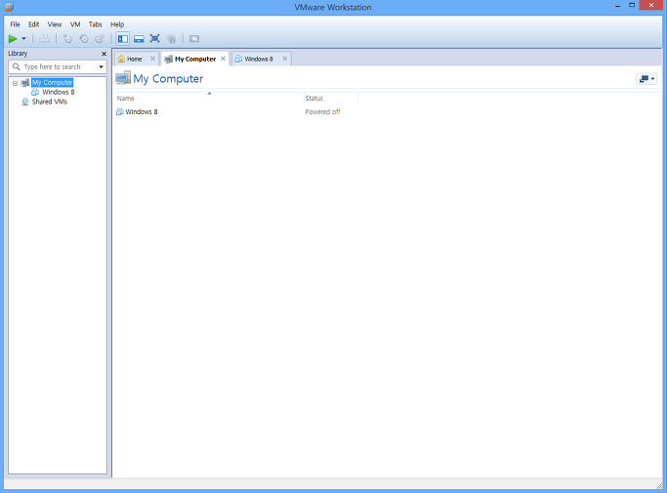Click the Revert to Snapshot toolbar icon
Screen dimensions: 667x493
84,39
